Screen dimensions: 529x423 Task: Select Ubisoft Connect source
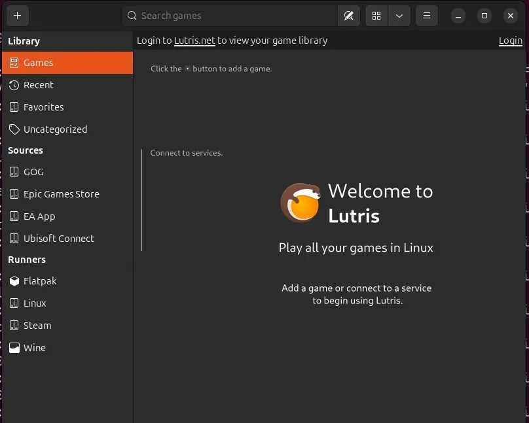(67, 239)
